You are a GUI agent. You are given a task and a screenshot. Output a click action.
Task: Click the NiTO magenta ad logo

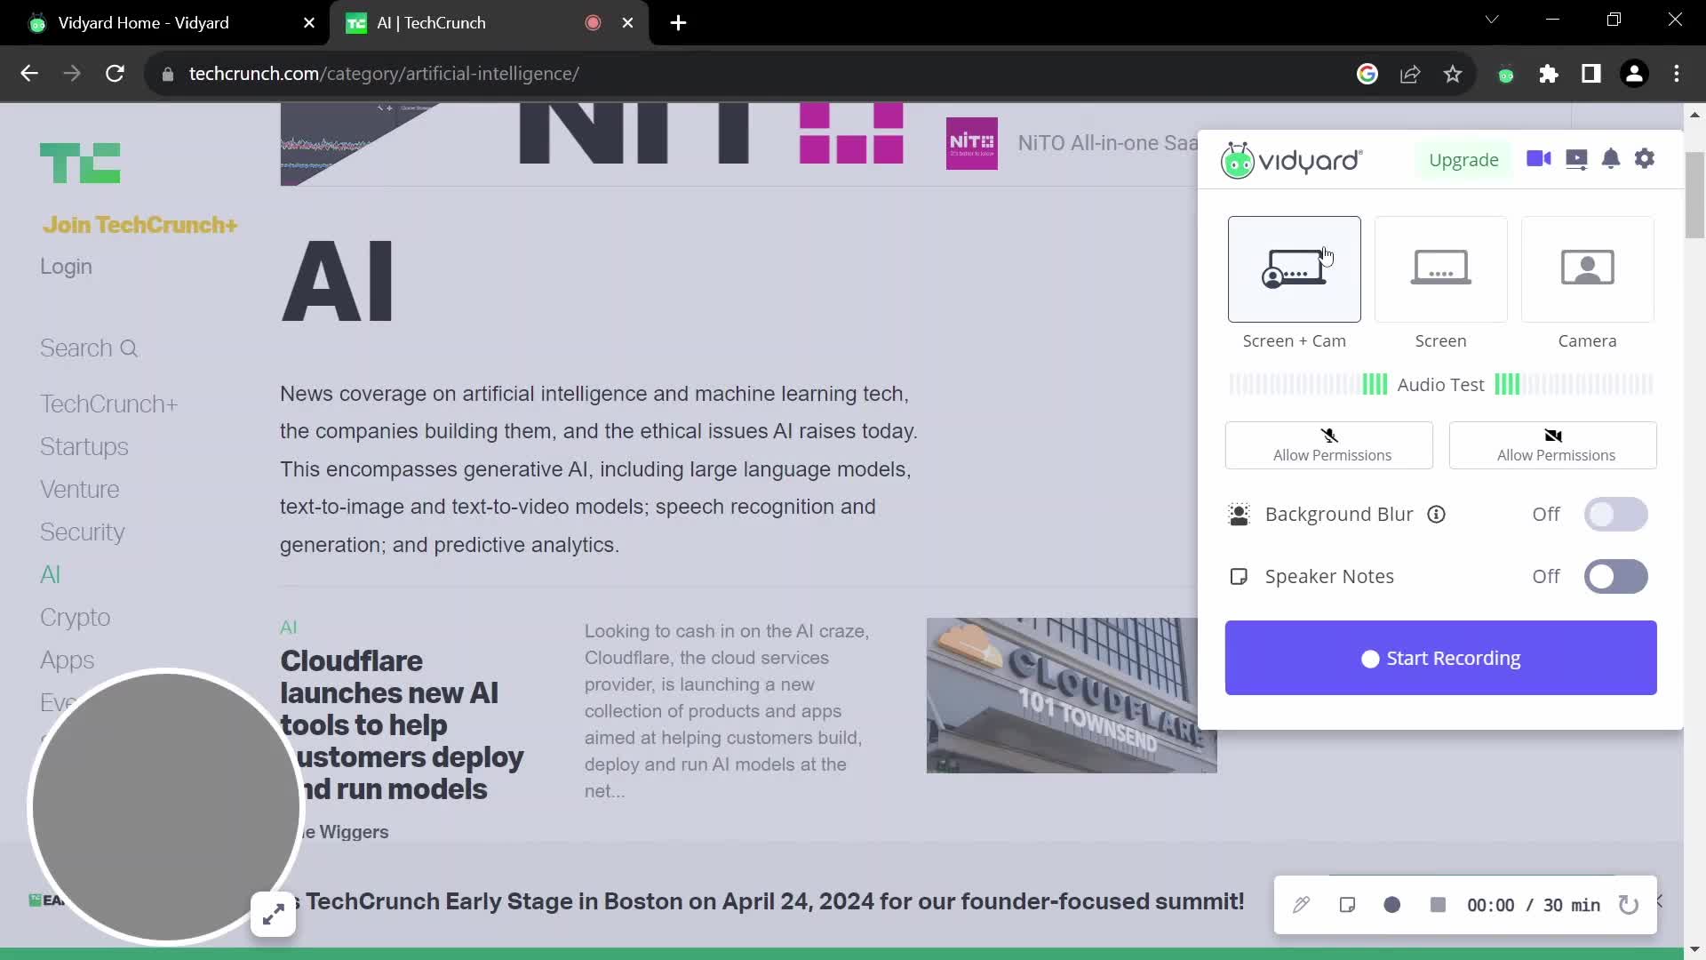pyautogui.click(x=971, y=143)
